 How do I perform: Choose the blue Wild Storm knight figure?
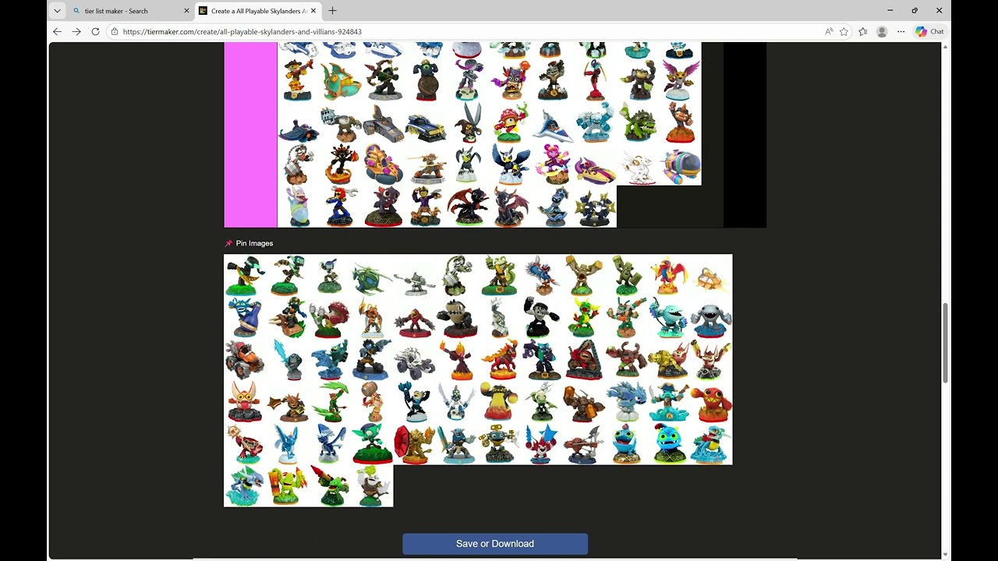coord(457,443)
